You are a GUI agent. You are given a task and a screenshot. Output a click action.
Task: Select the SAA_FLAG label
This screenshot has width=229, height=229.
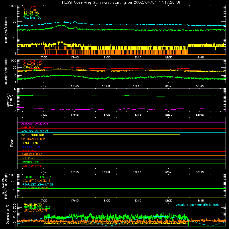click(x=28, y=151)
